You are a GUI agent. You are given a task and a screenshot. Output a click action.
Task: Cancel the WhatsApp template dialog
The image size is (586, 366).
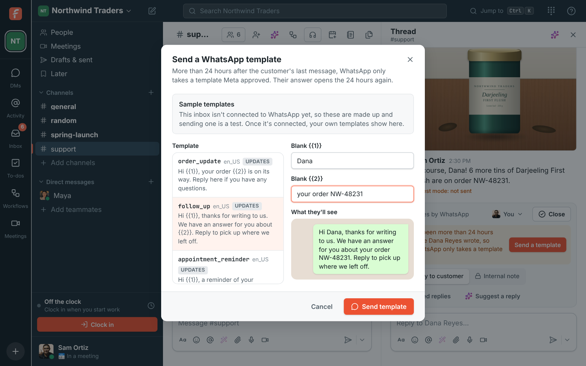(322, 307)
